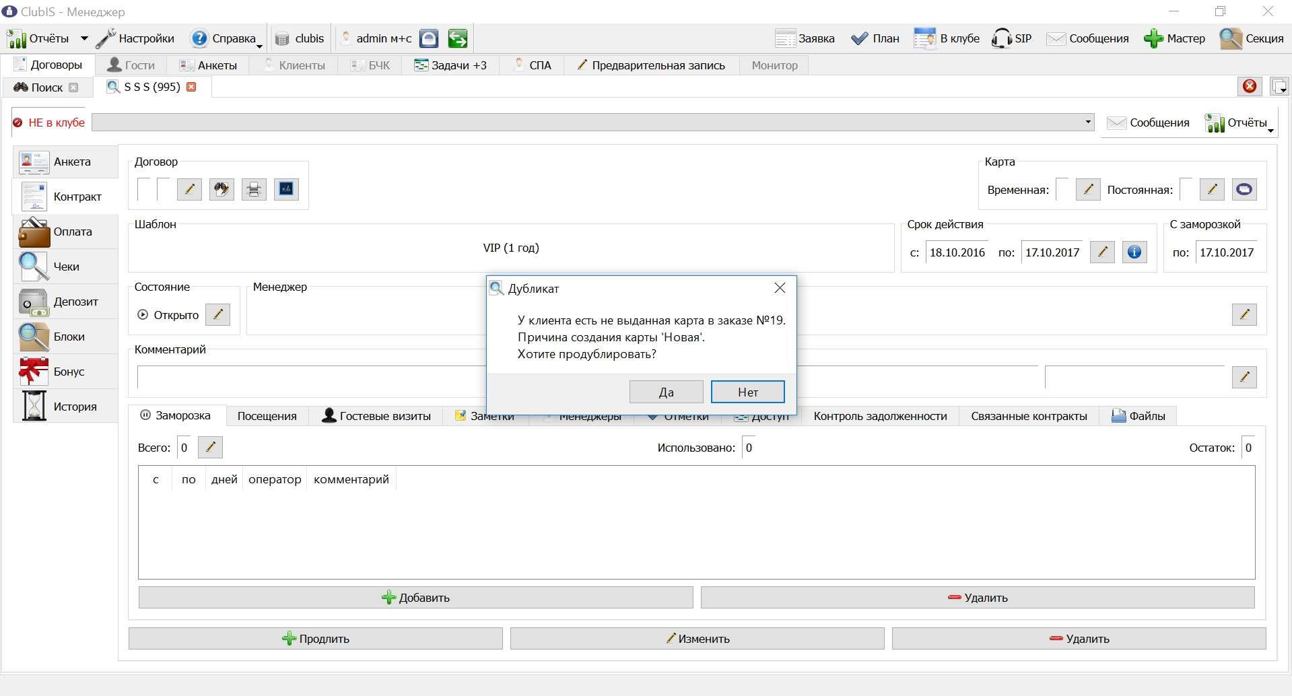Click the binoculars search icon in Договор
The width and height of the screenshot is (1292, 696).
(x=222, y=189)
